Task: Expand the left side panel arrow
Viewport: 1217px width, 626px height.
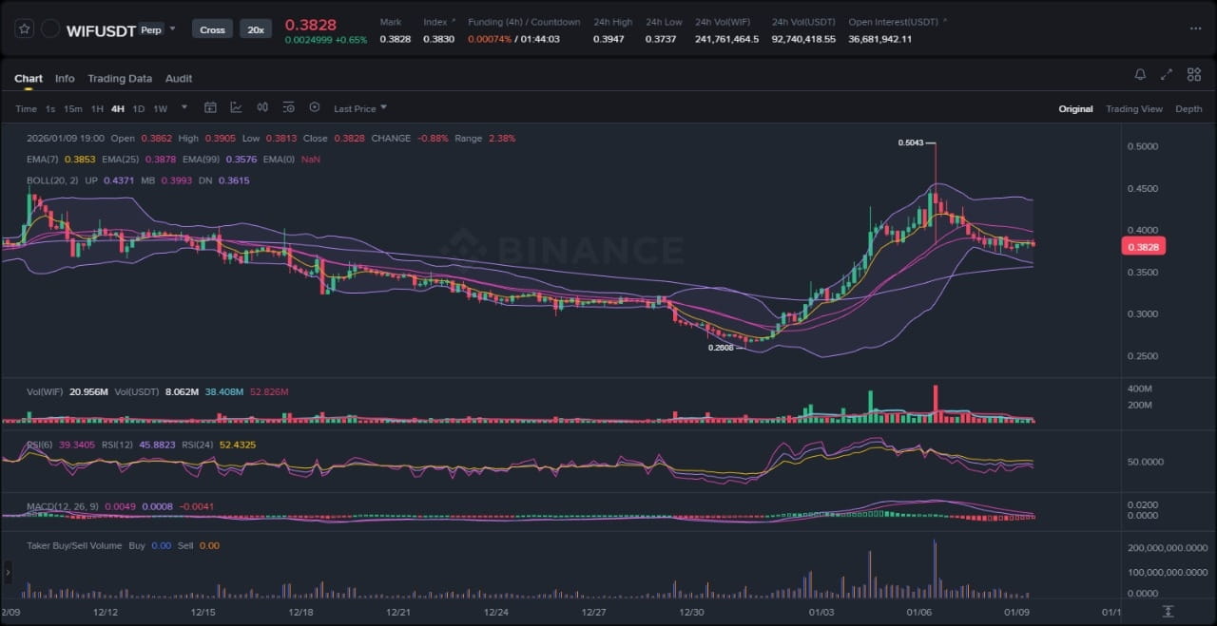Action: (x=9, y=572)
